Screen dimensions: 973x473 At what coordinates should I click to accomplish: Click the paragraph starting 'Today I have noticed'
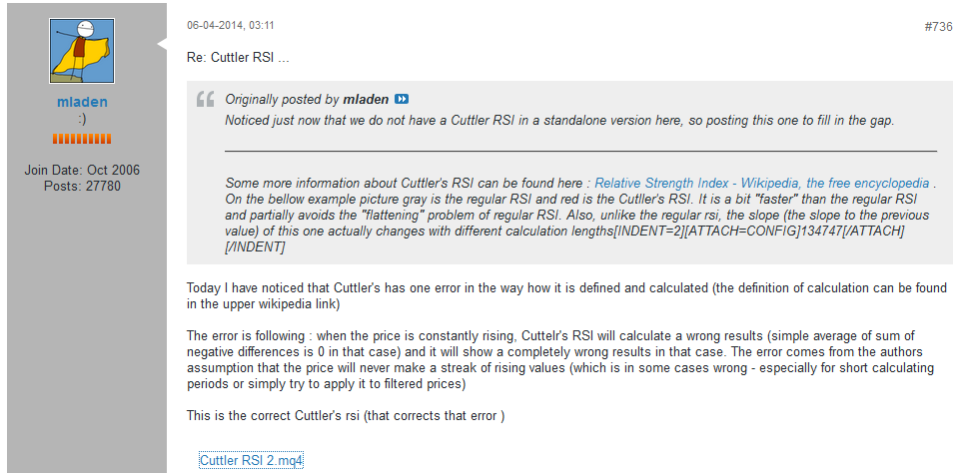pos(565,295)
